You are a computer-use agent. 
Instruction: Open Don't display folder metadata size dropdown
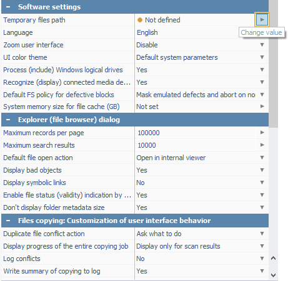click(x=262, y=207)
